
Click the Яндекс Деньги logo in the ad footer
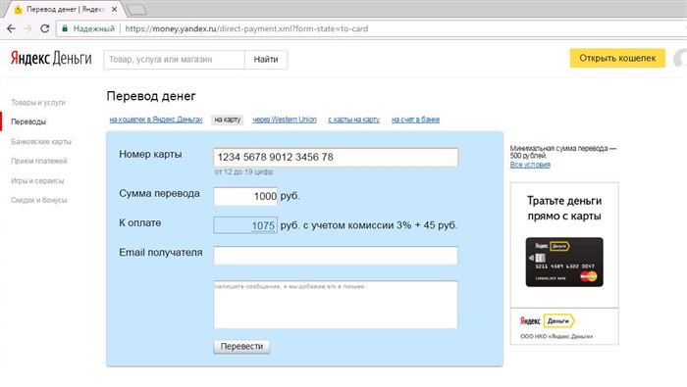point(548,321)
